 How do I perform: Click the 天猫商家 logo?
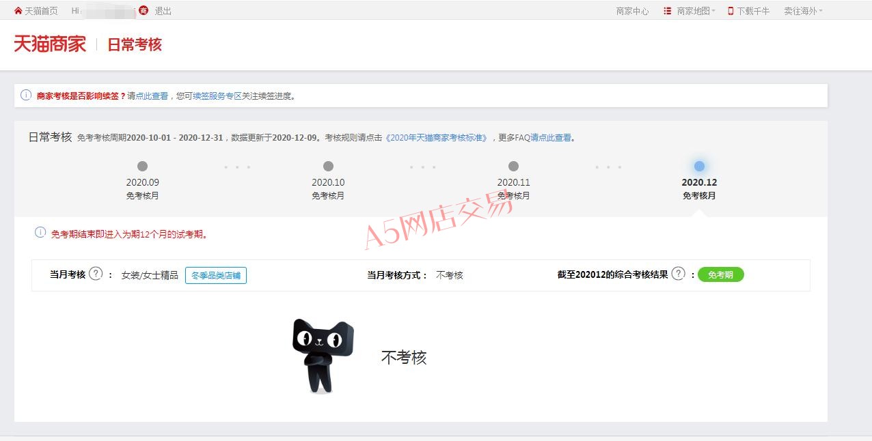pyautogui.click(x=50, y=44)
